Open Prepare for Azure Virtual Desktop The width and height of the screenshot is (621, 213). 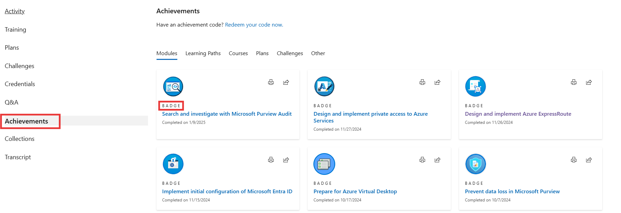355,192
